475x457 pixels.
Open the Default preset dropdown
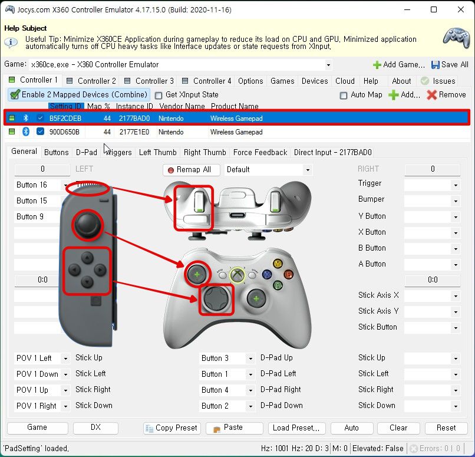(x=308, y=170)
